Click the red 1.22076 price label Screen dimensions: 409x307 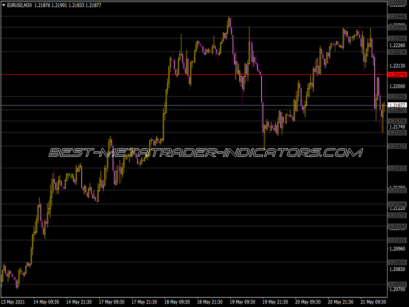[397, 75]
